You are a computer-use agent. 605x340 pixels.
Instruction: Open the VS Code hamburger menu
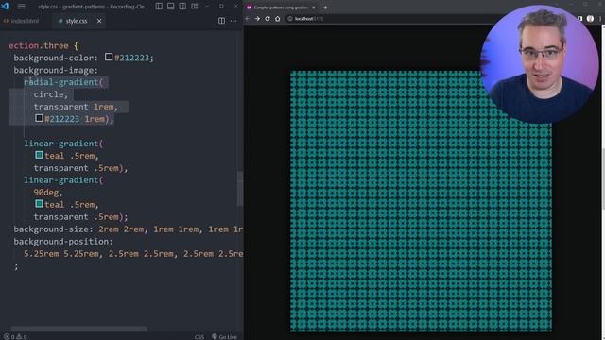21,7
